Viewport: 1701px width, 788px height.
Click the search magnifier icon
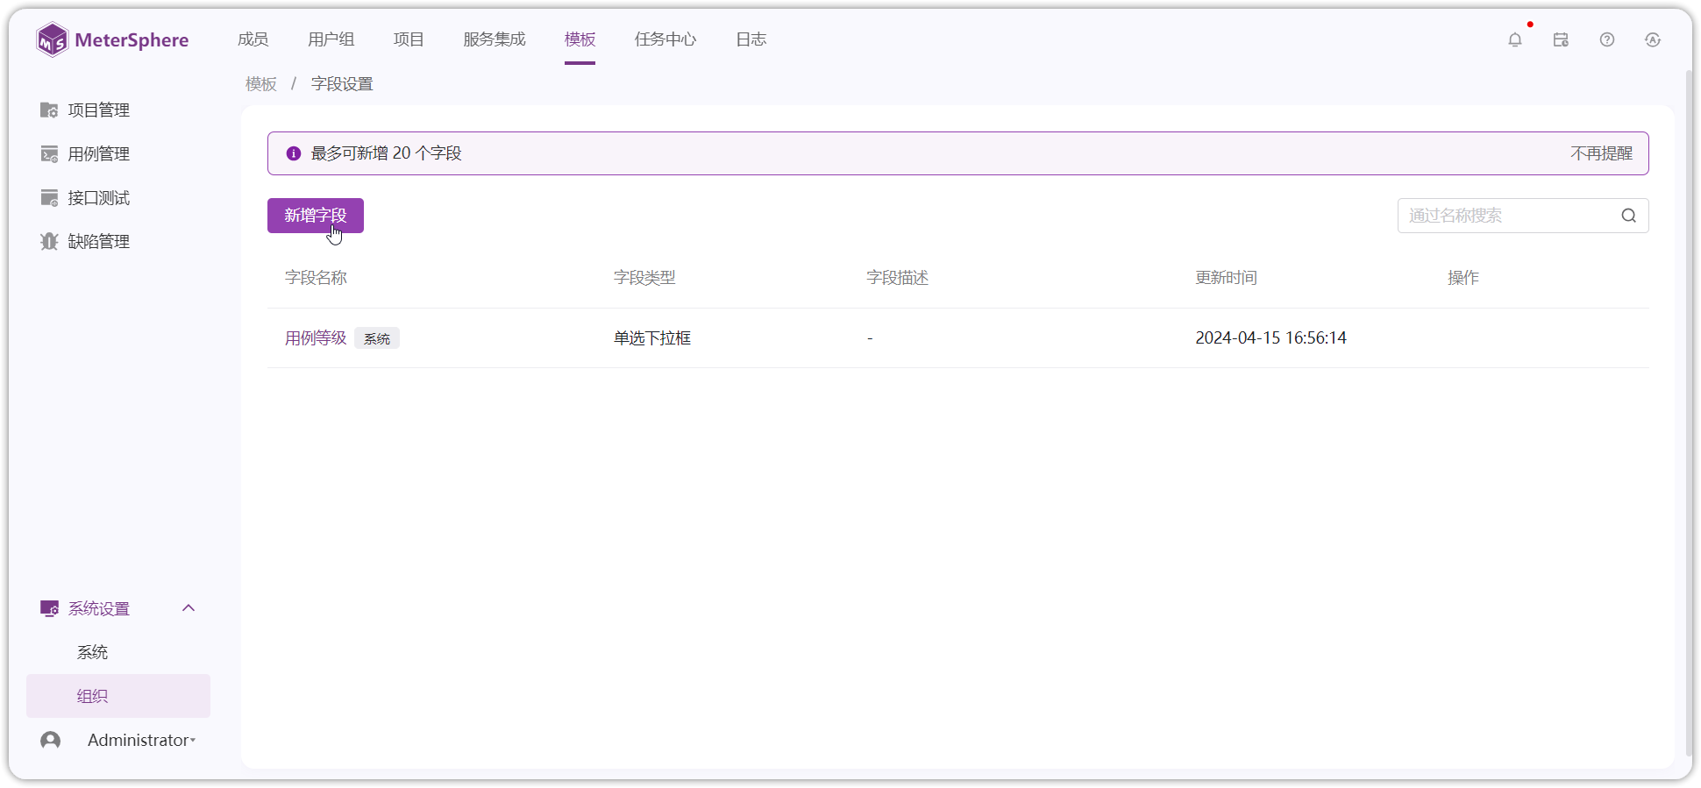(1629, 216)
